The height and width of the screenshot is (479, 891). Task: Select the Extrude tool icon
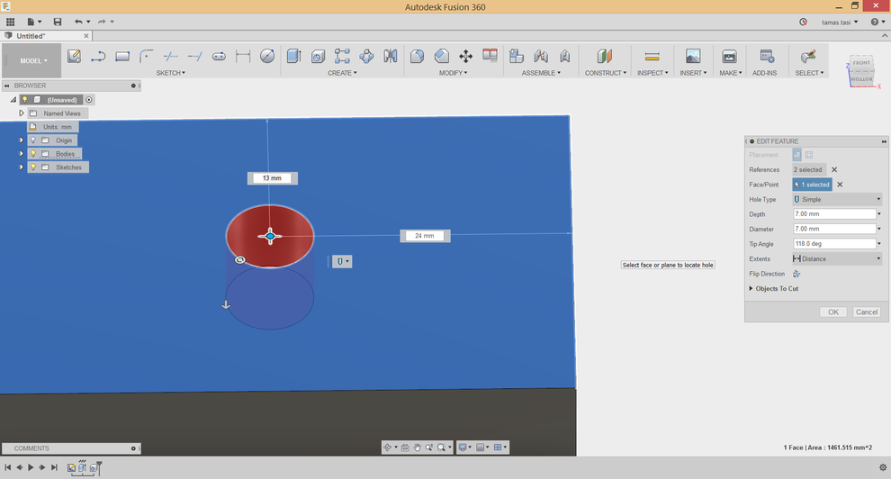293,56
